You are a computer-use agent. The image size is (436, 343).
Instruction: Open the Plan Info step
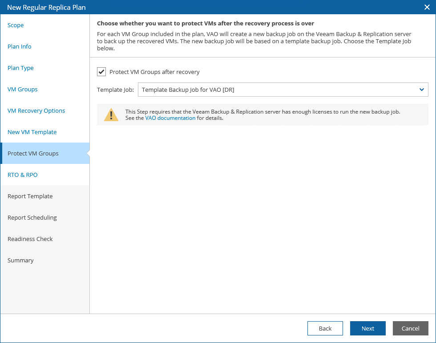(x=20, y=47)
